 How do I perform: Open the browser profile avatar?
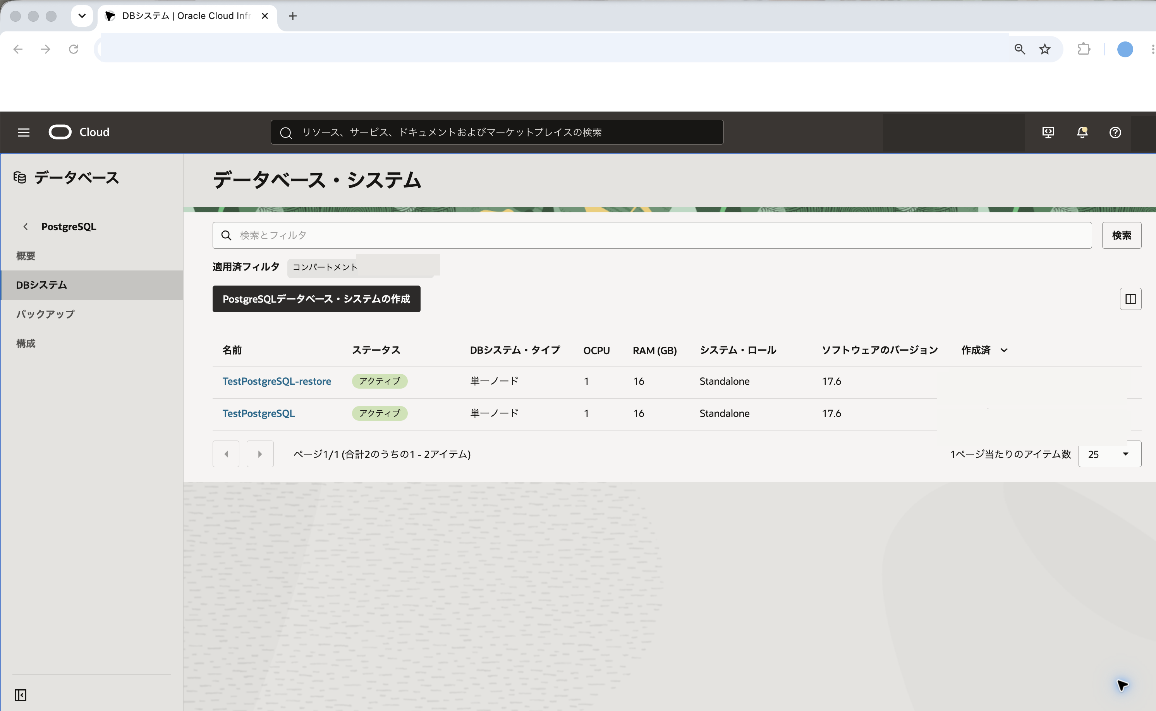(x=1125, y=49)
